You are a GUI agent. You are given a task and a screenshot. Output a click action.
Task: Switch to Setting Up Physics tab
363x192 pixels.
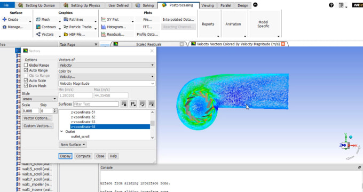click(83, 5)
